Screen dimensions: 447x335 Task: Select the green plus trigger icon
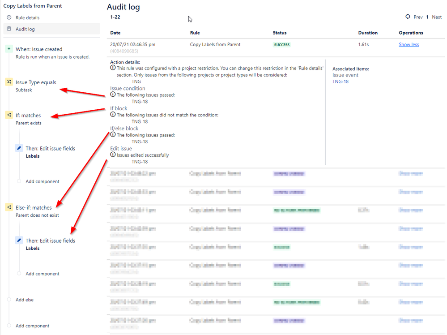click(x=9, y=49)
